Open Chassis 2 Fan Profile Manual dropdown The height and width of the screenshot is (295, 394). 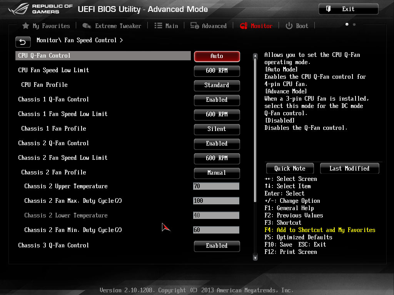pyautogui.click(x=217, y=173)
